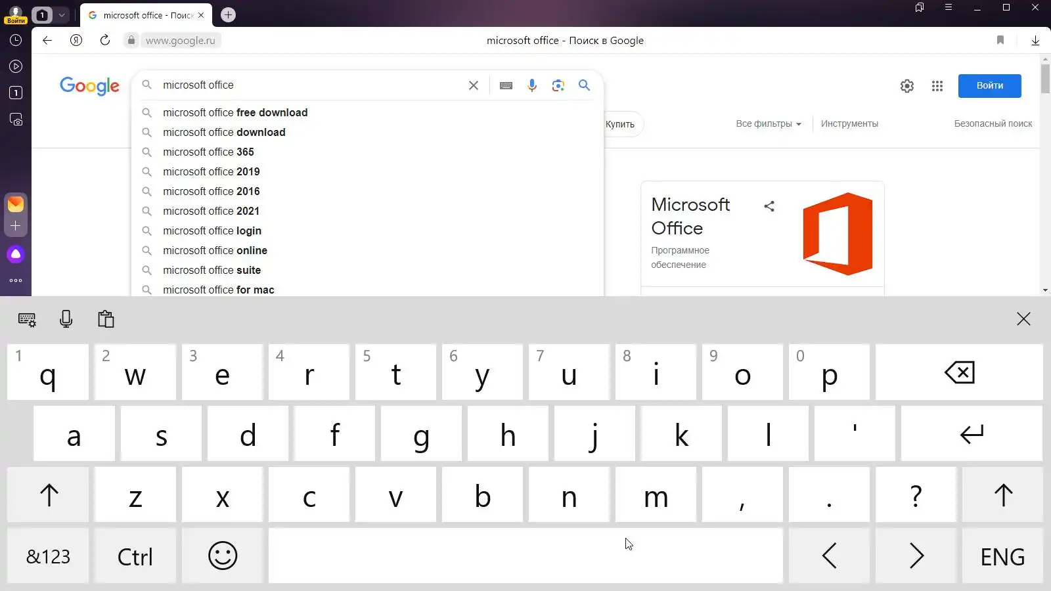Switch keyboard to &123 symbols layout
The image size is (1051, 591).
(x=48, y=556)
